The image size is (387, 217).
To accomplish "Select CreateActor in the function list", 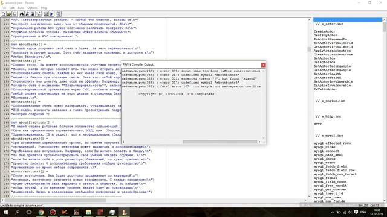I will (x=324, y=31).
